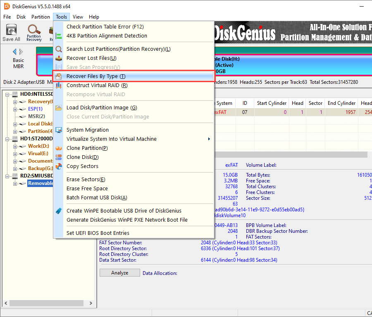Choose Clone Disk from Tools menu
Viewport: 372px width, 317px height.
(83, 157)
